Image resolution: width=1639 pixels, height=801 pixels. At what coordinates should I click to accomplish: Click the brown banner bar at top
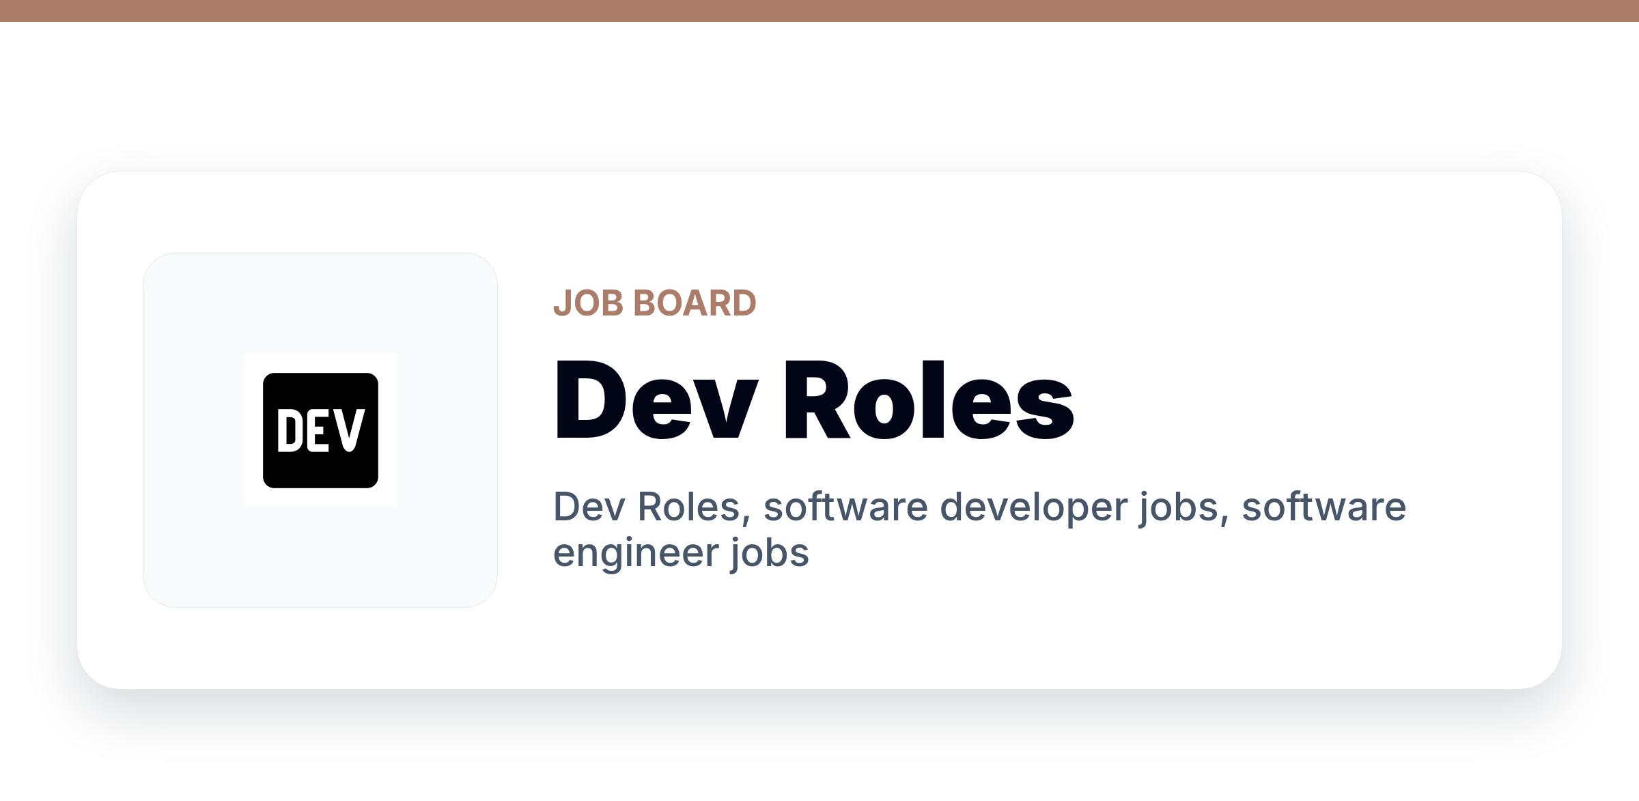click(x=819, y=11)
